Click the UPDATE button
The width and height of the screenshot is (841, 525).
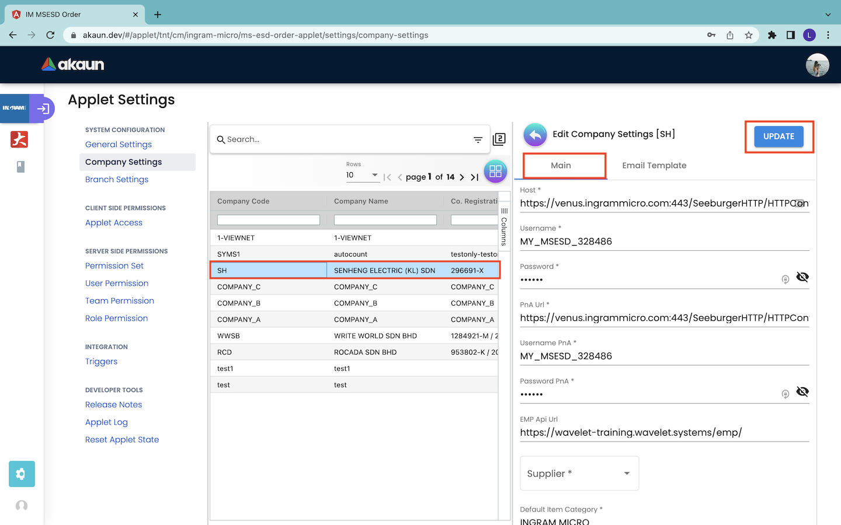(x=779, y=136)
